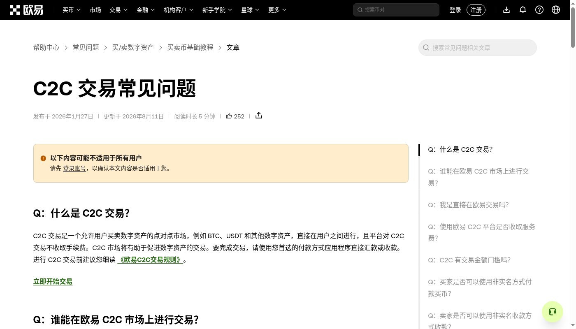576x329 pixels.
Task: Click the help question mark icon
Action: [x=539, y=10]
